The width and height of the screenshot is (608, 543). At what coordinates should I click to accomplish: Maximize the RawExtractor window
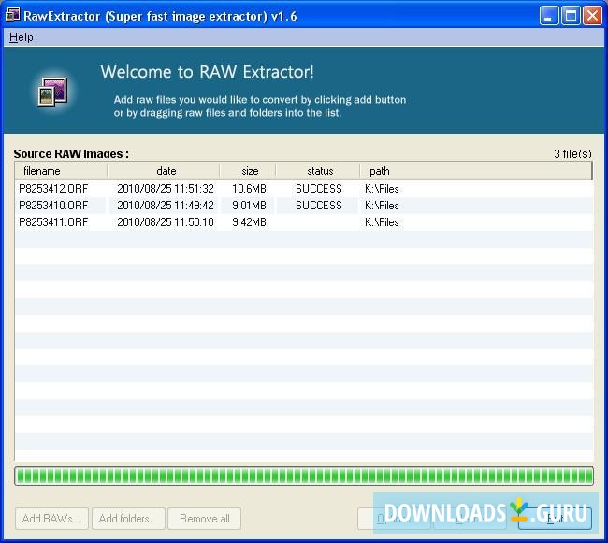571,16
